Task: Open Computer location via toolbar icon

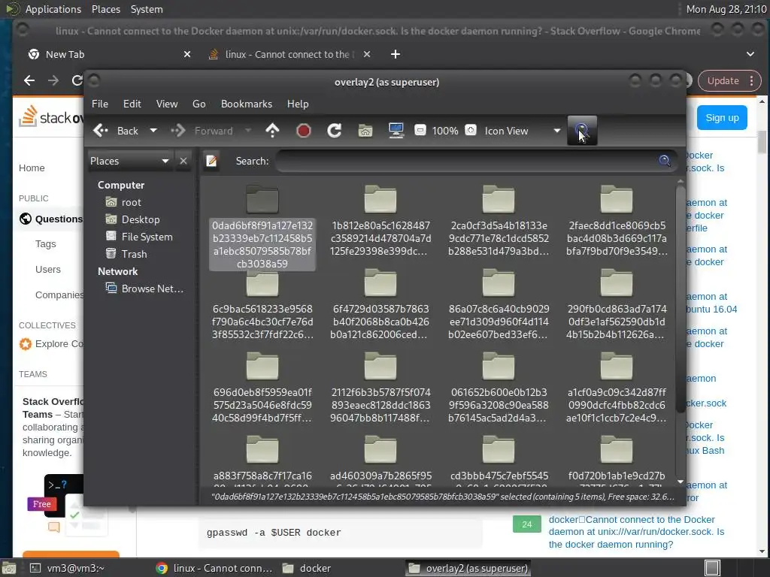Action: coord(396,131)
